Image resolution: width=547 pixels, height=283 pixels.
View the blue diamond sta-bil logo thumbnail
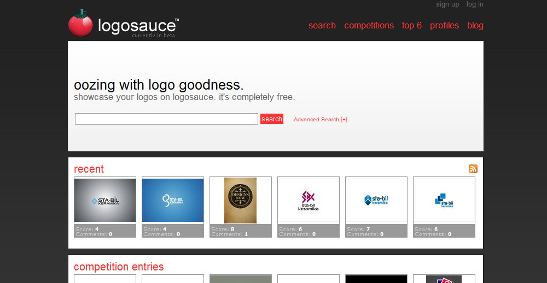376,201
